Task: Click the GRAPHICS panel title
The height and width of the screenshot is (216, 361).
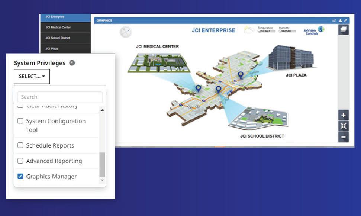Action: click(104, 20)
